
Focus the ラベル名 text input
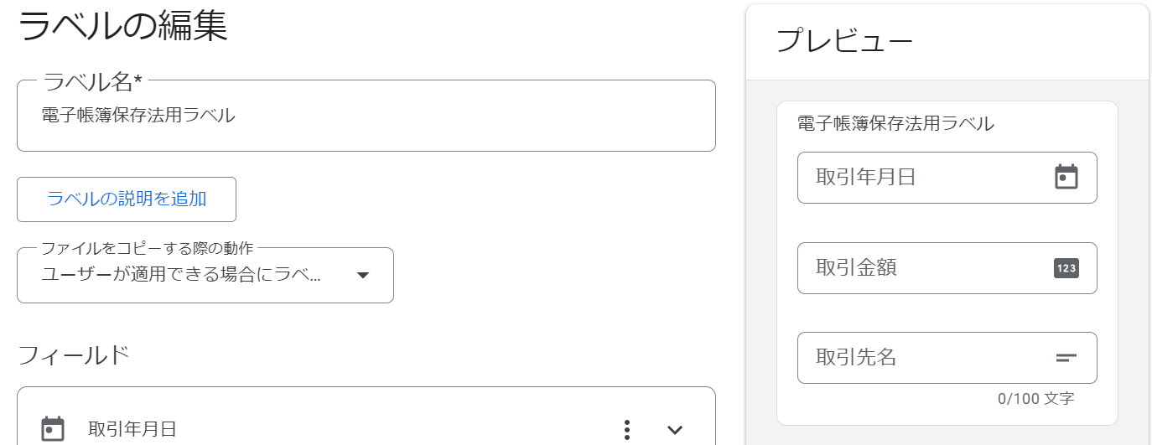pos(366,116)
